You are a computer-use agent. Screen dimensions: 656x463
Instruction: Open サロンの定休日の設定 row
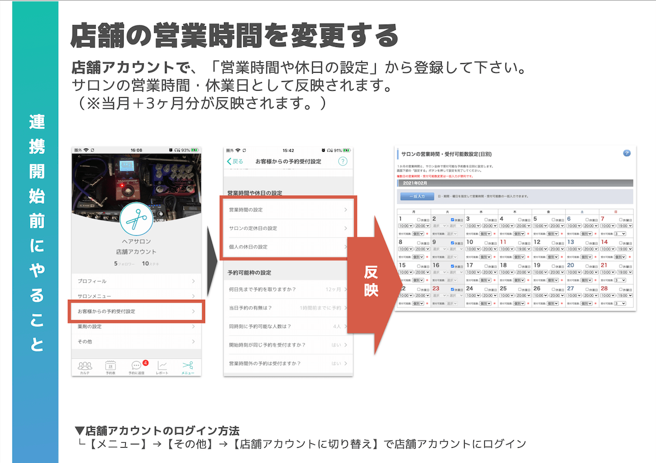(x=288, y=228)
